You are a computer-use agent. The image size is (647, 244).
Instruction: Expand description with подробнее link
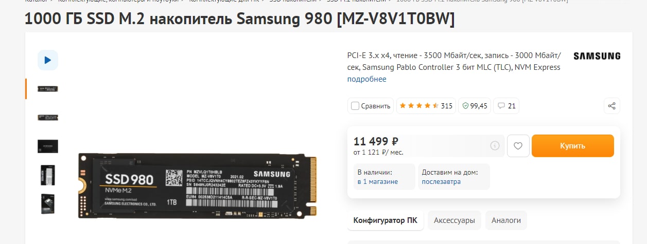(366, 79)
